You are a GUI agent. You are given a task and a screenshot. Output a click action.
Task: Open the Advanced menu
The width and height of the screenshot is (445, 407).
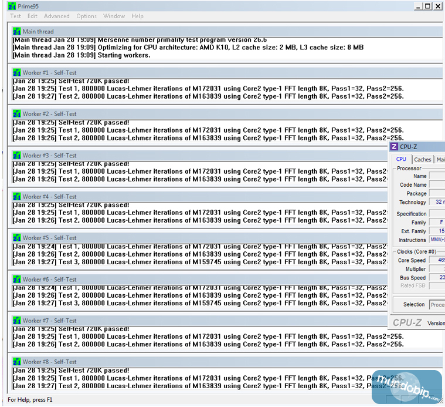pos(56,16)
